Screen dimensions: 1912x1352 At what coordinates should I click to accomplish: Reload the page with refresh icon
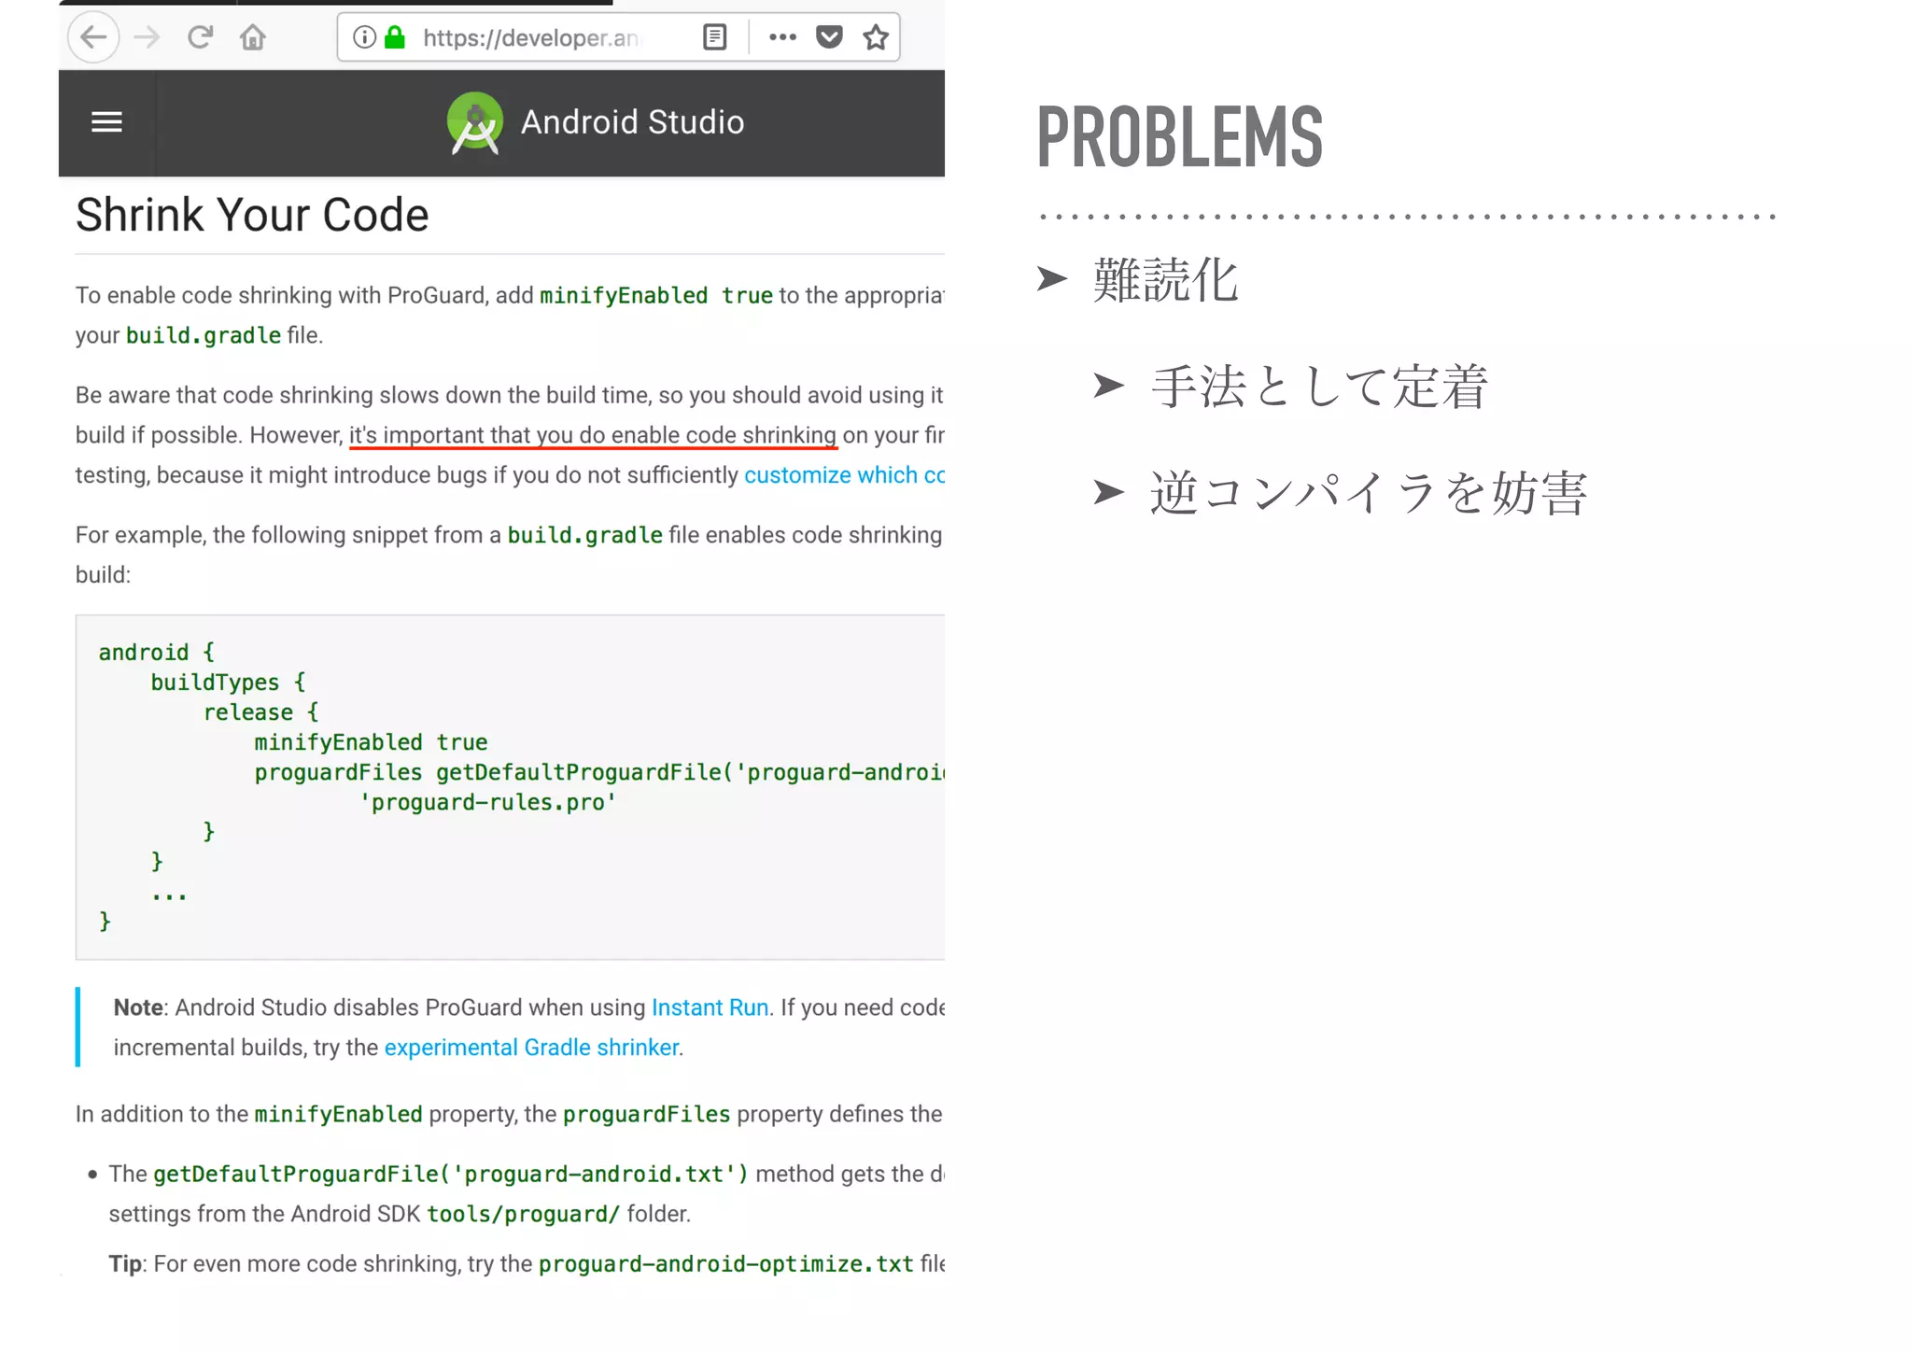click(x=200, y=37)
